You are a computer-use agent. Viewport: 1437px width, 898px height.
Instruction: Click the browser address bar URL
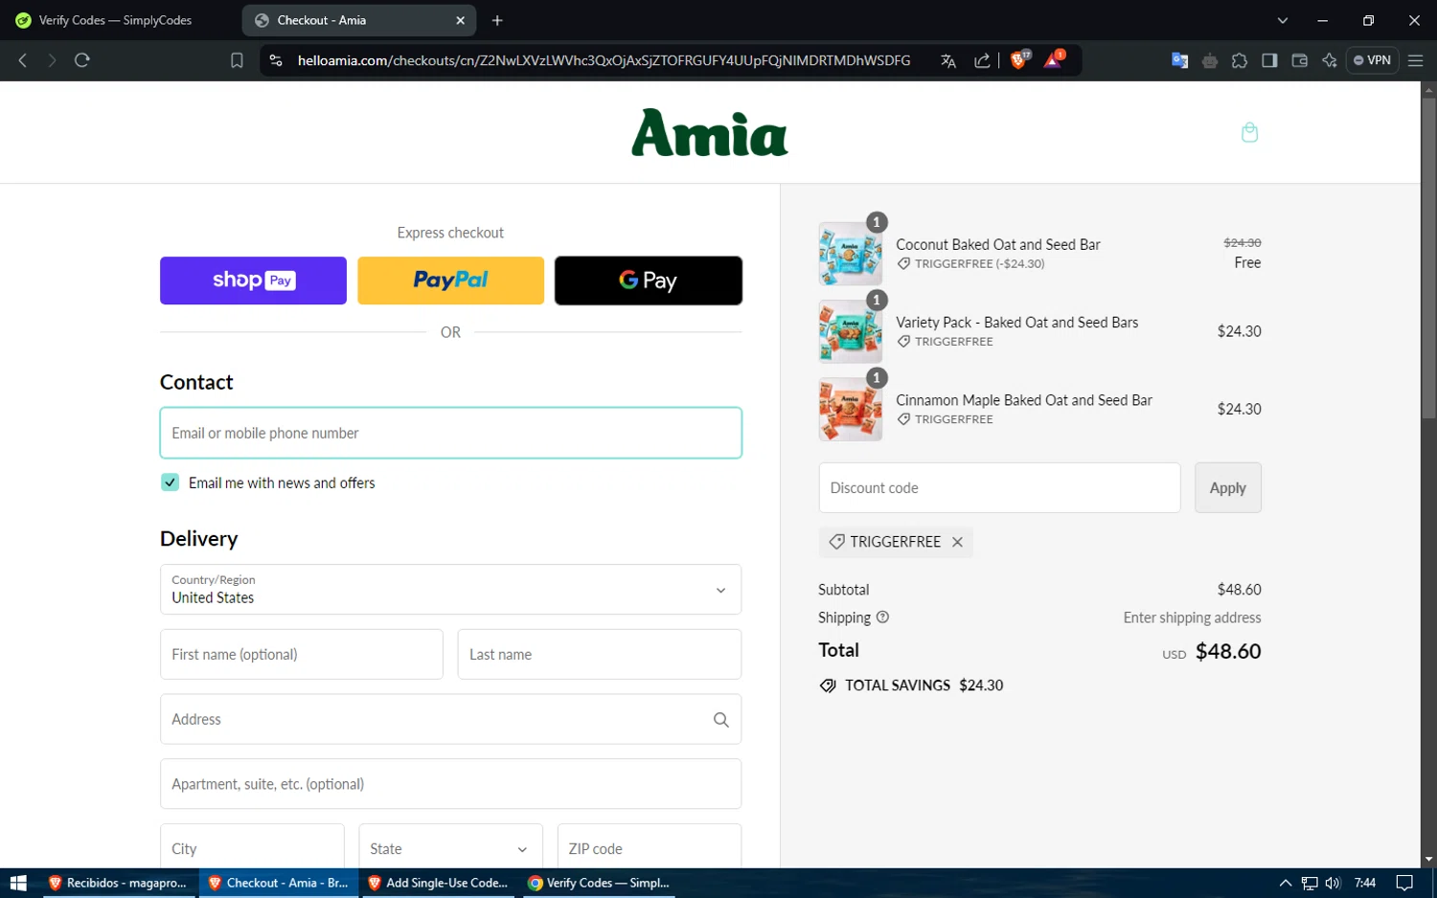(604, 60)
